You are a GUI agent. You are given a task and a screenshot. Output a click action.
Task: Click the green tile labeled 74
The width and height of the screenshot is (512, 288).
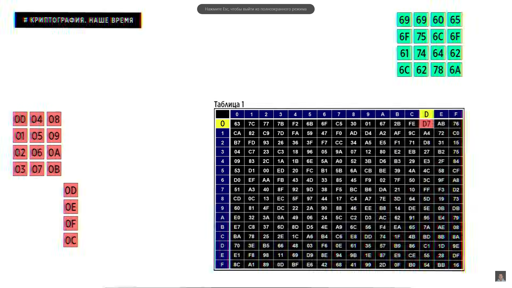[x=421, y=53]
